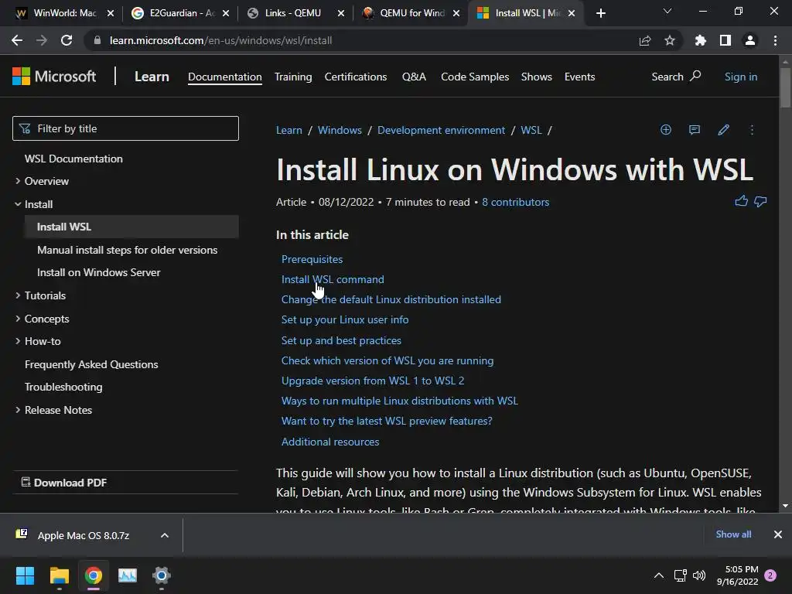Collapse the Install tree section
Image resolution: width=792 pixels, height=594 pixels.
18,204
